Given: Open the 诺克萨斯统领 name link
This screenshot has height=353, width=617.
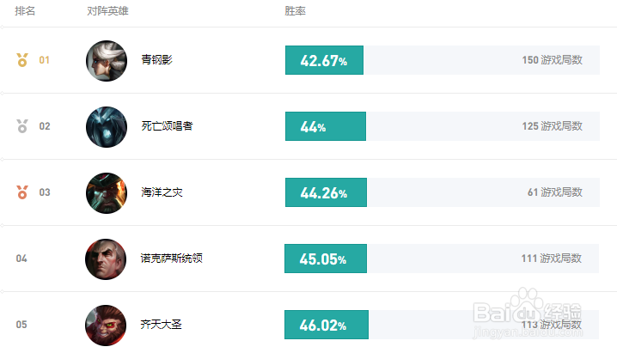Looking at the screenshot, I should coord(171,259).
